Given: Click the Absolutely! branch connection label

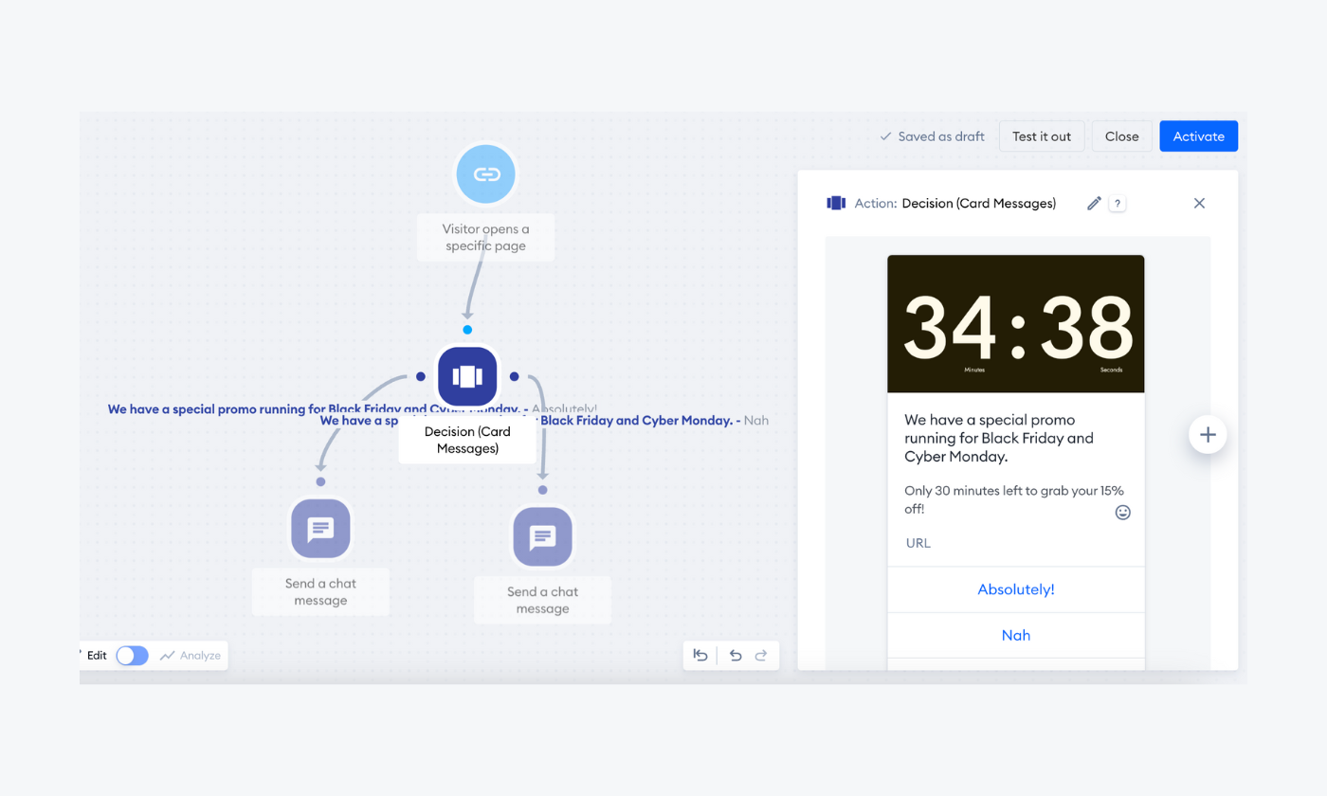Looking at the screenshot, I should (353, 409).
